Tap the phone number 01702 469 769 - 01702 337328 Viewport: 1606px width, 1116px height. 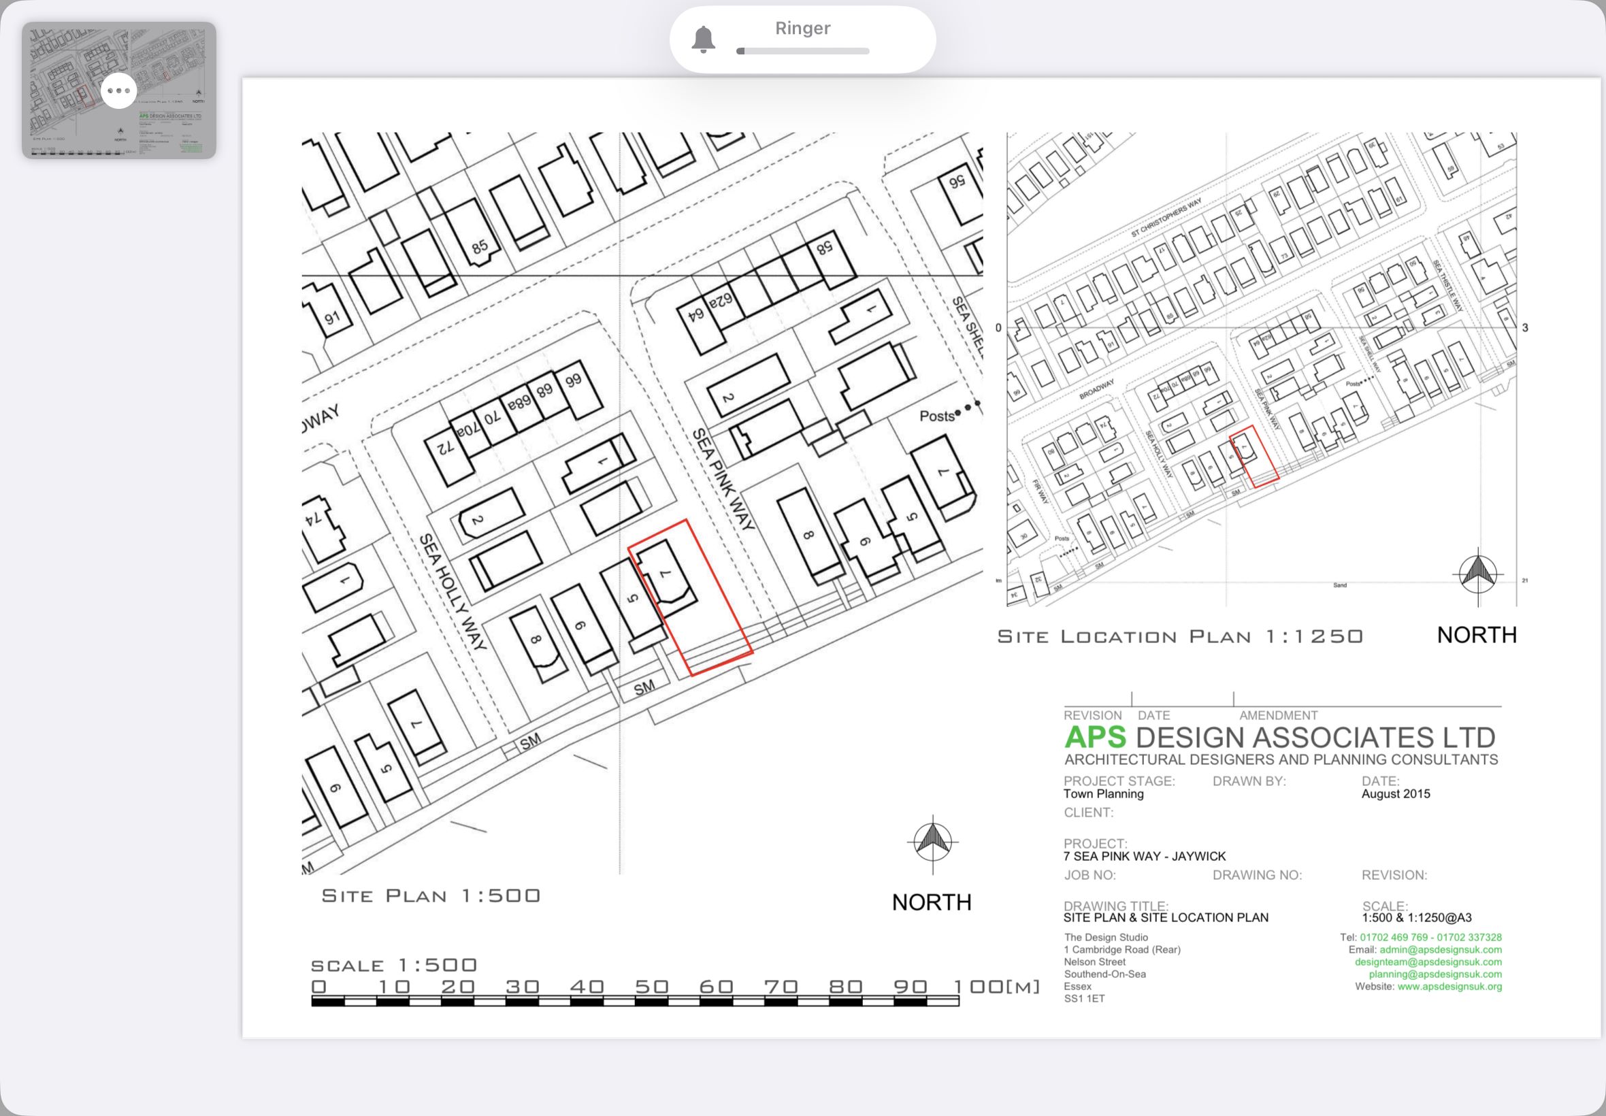[1430, 937]
